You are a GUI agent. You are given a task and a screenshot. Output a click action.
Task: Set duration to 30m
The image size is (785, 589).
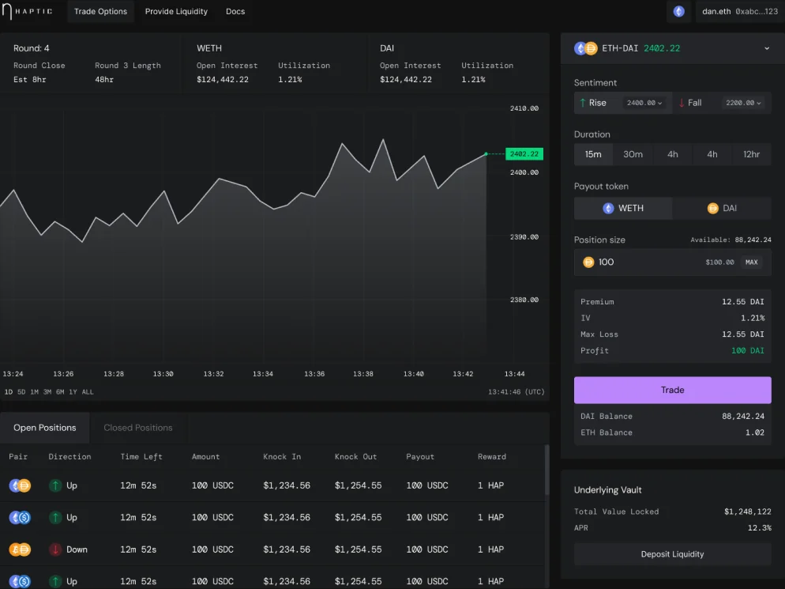633,154
